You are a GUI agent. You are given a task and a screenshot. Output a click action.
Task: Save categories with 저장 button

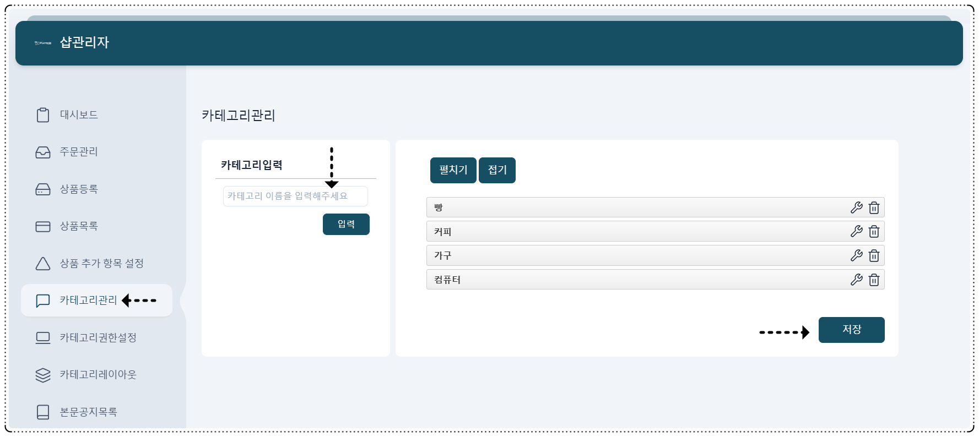click(851, 330)
